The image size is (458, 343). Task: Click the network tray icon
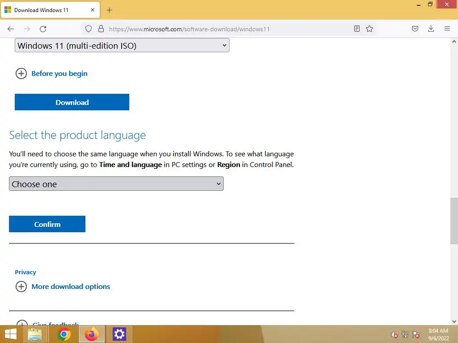click(405, 334)
